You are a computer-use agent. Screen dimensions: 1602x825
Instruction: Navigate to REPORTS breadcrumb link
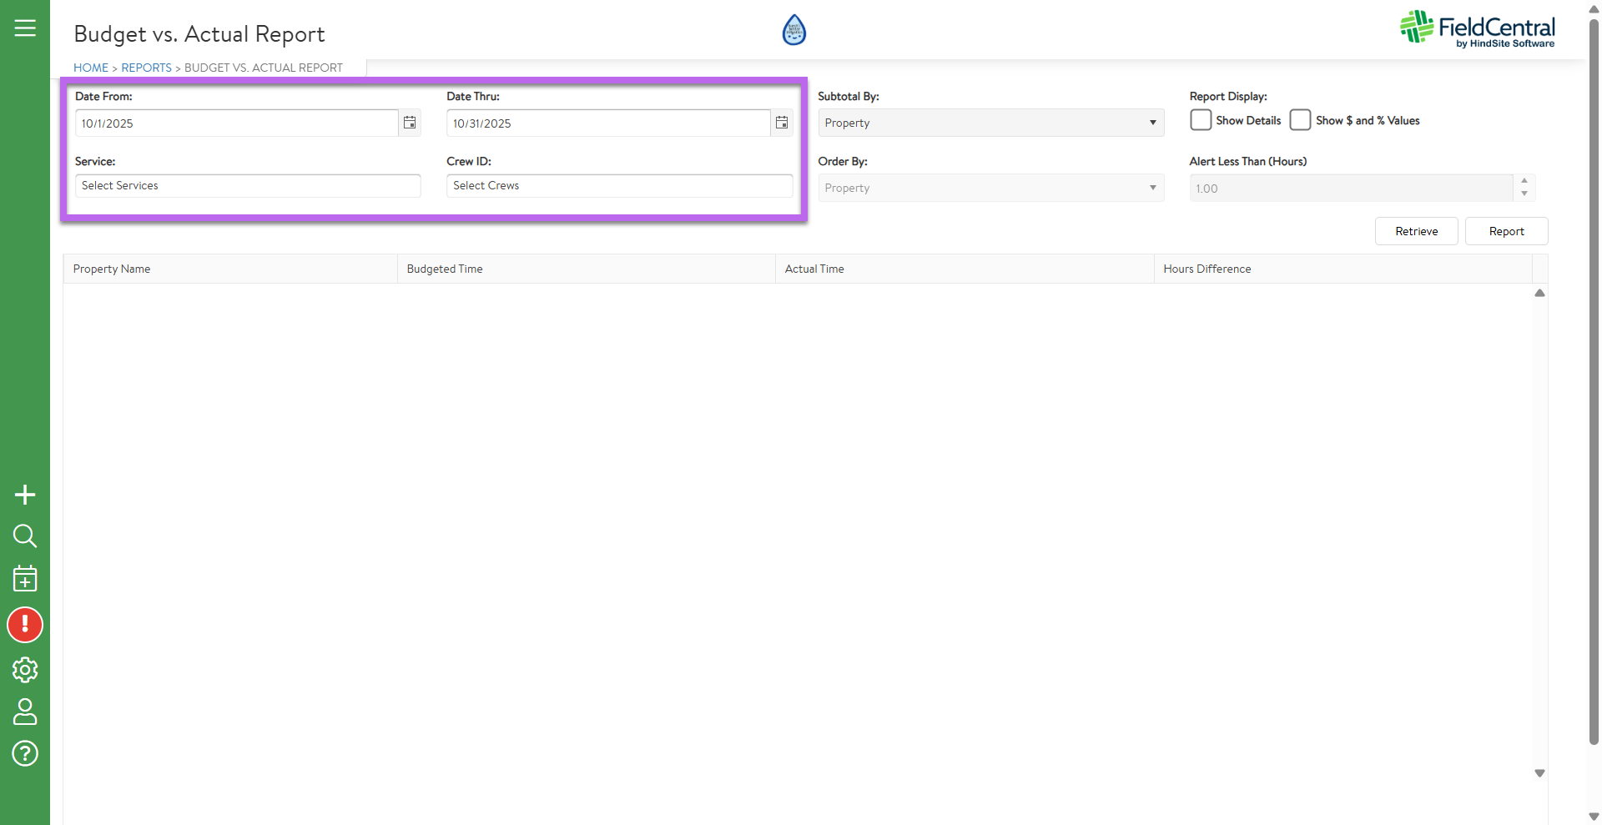(146, 68)
